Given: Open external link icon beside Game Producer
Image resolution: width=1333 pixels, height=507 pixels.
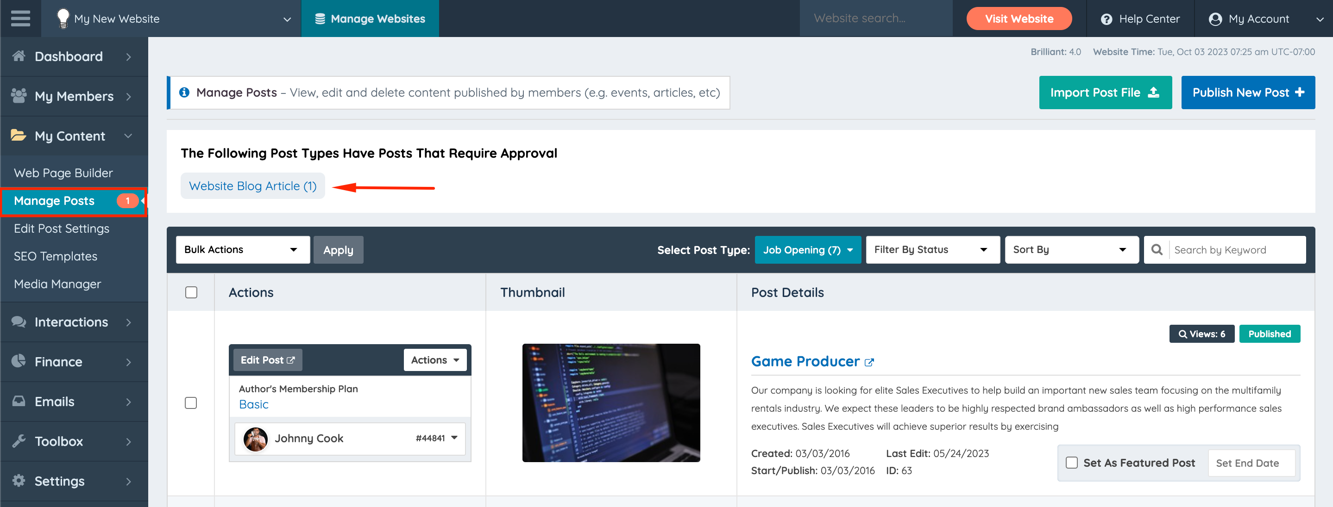Looking at the screenshot, I should (869, 362).
